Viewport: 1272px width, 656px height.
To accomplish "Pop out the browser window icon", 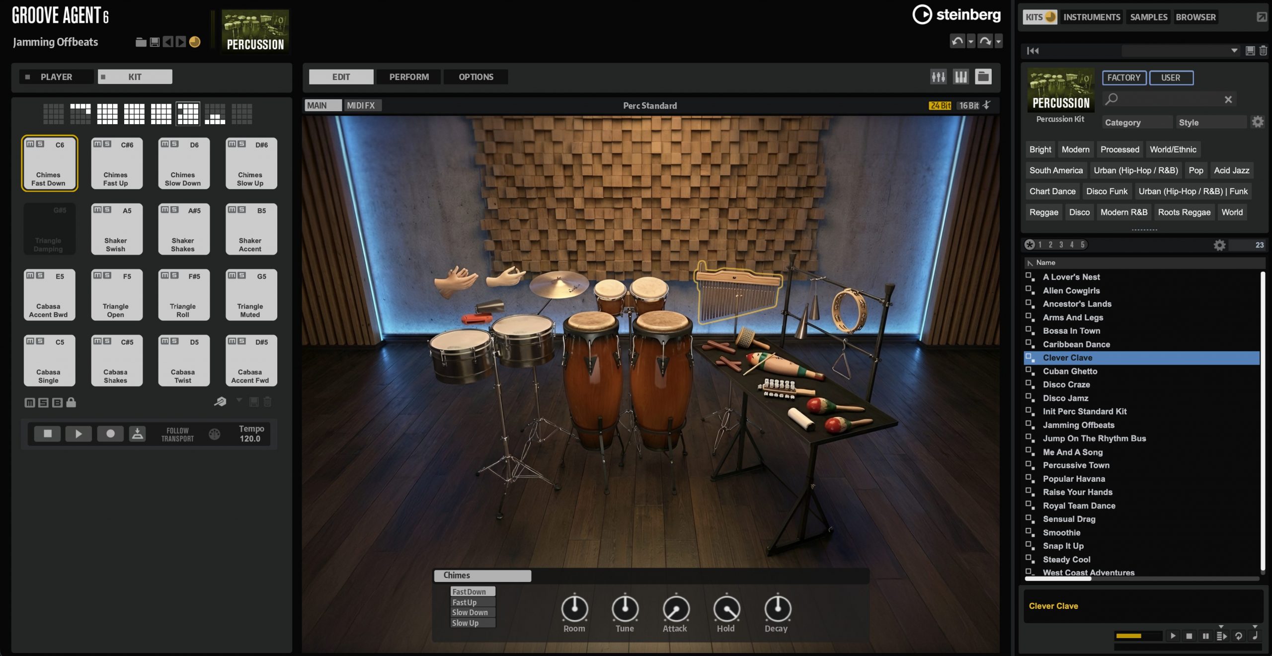I will click(1262, 17).
